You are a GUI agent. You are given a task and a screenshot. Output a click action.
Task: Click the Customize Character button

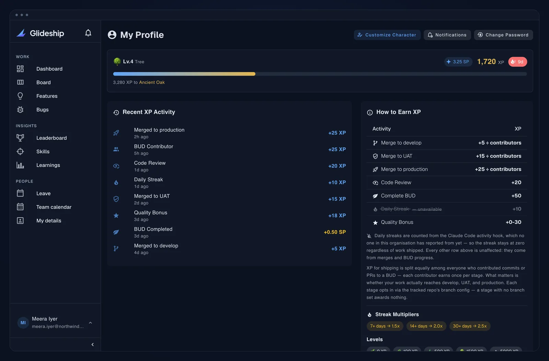click(x=387, y=35)
